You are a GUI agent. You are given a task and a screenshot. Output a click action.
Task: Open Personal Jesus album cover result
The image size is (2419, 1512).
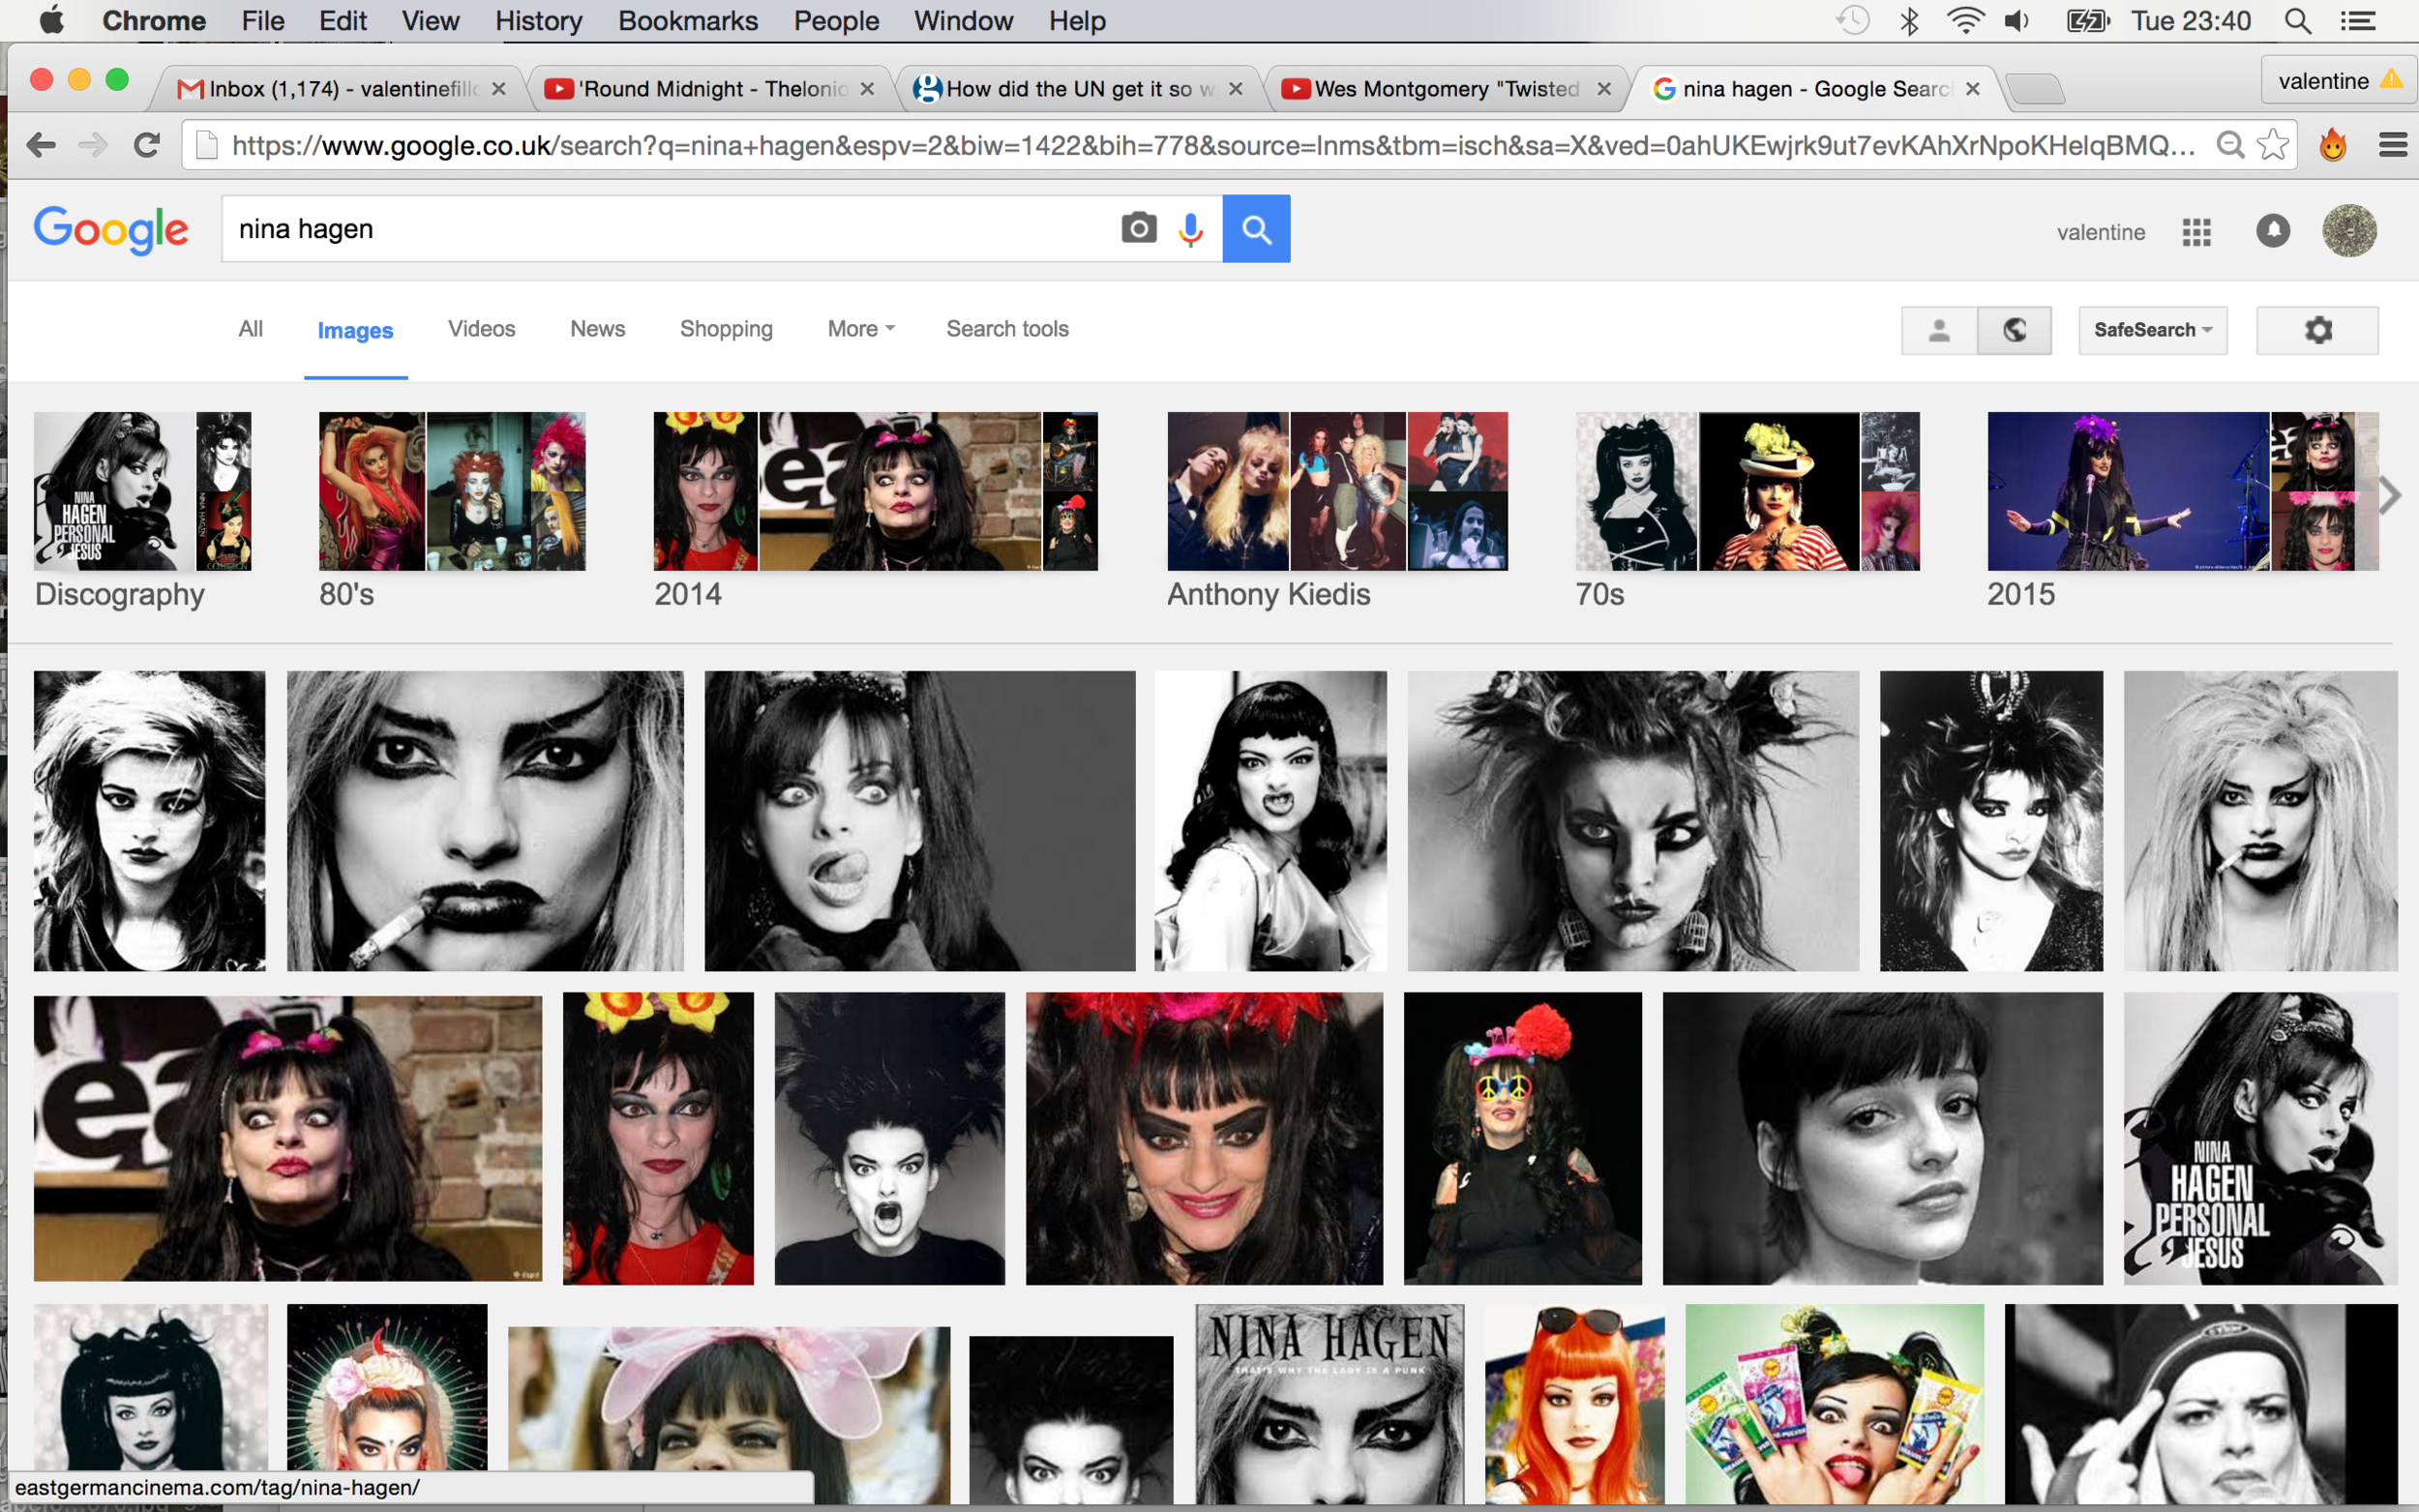[x=2260, y=1138]
